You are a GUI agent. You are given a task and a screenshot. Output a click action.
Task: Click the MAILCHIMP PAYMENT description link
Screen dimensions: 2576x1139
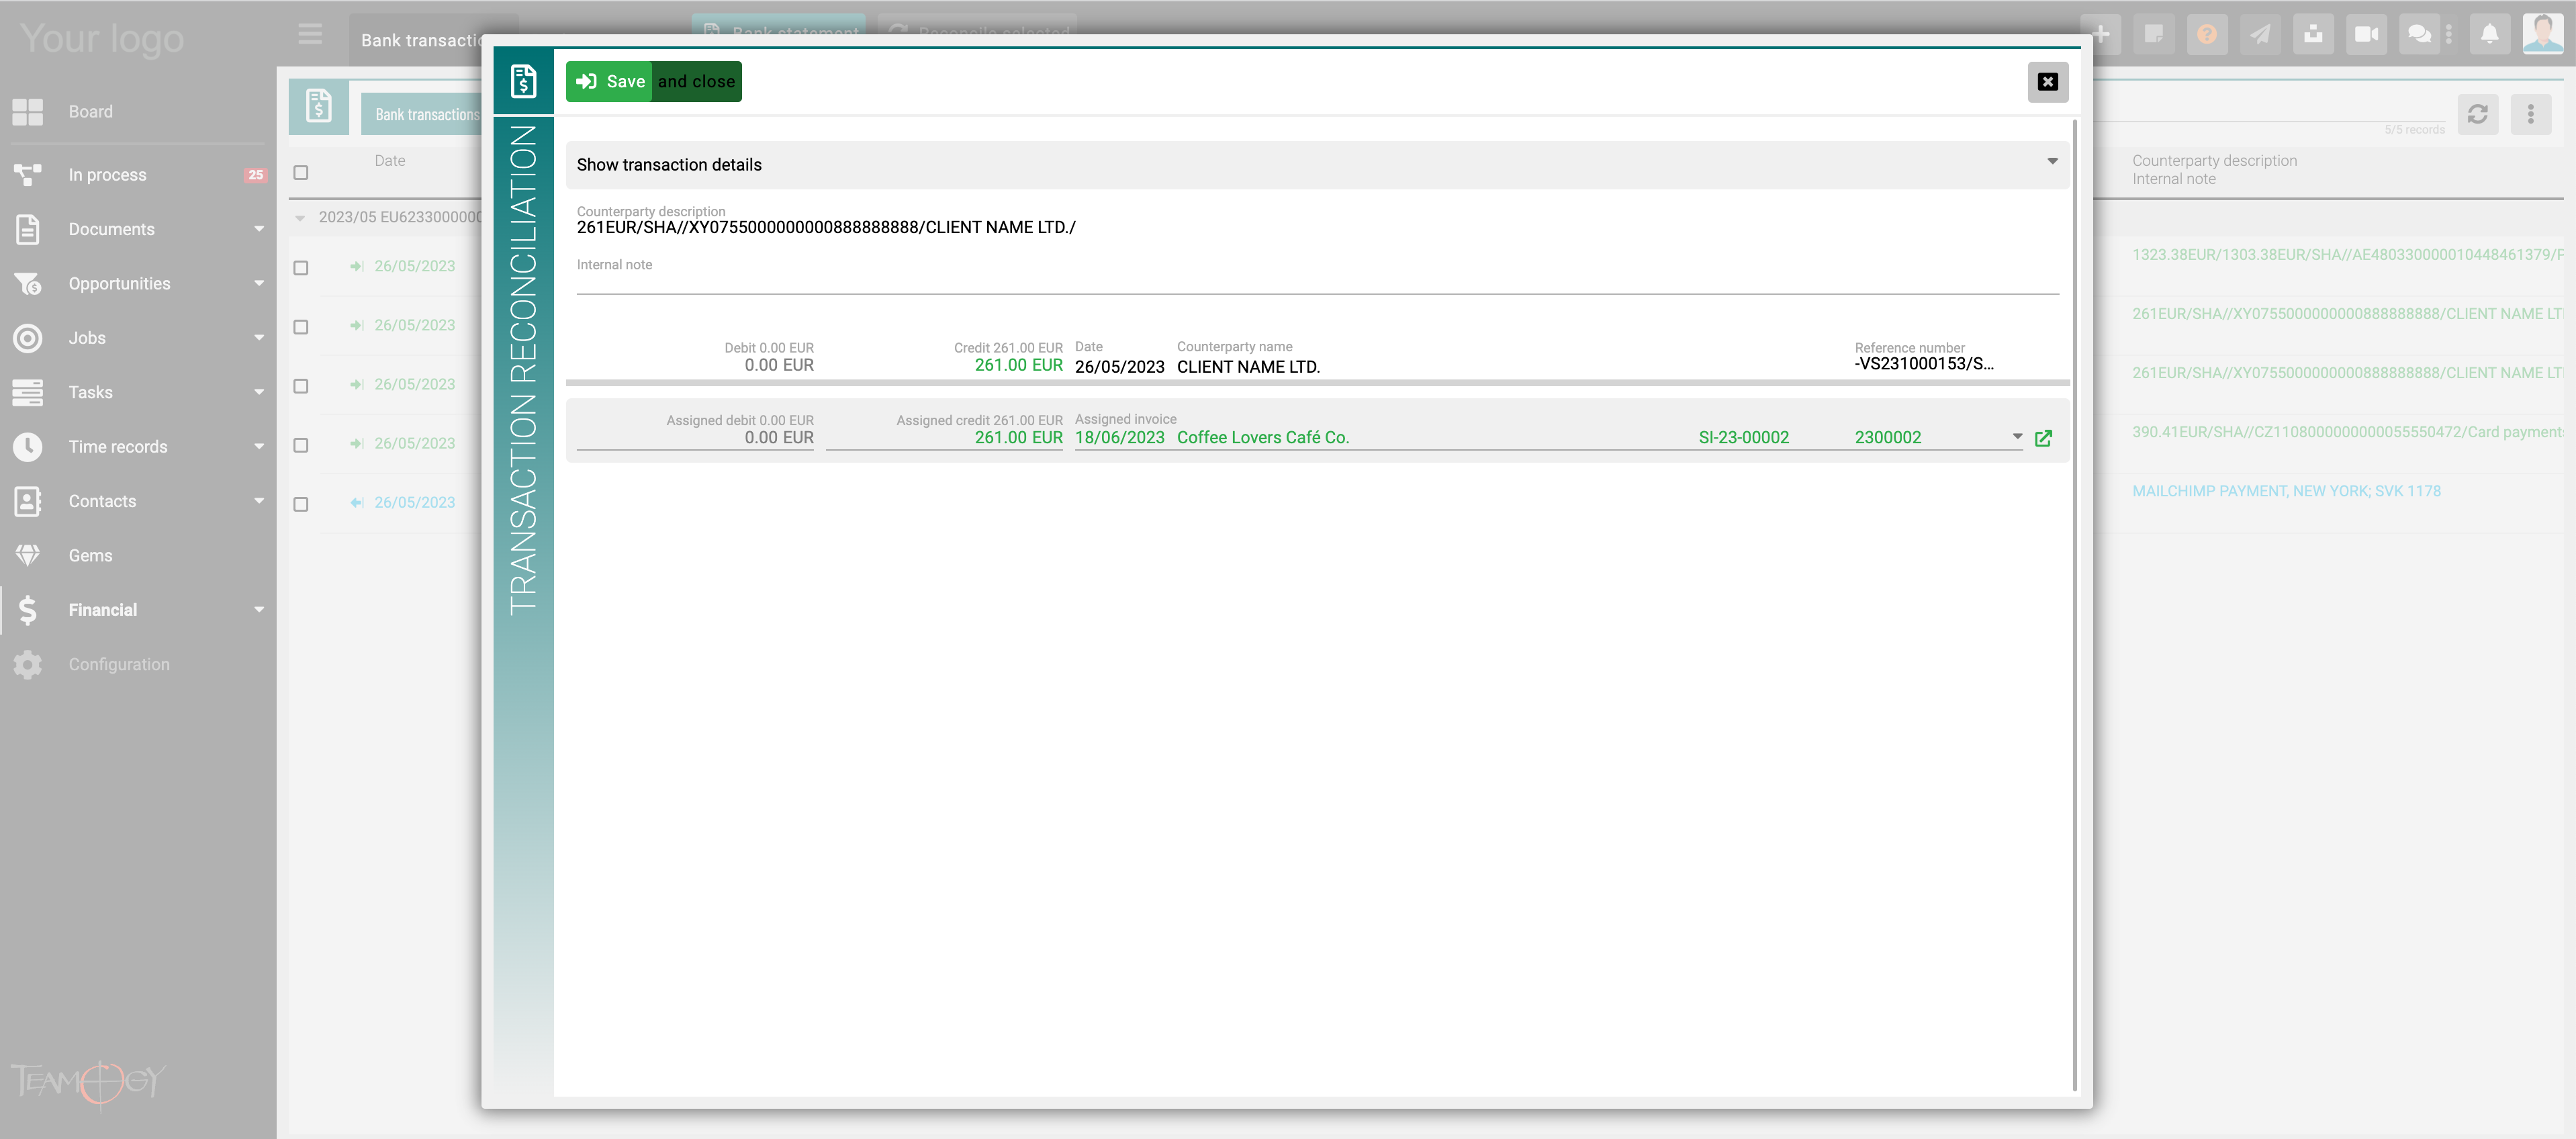coord(2286,491)
